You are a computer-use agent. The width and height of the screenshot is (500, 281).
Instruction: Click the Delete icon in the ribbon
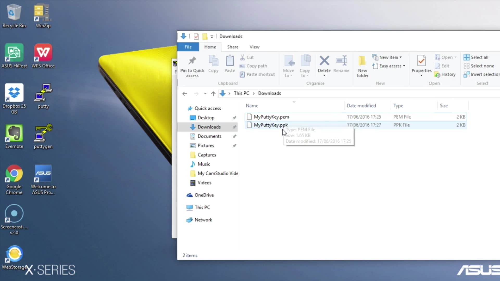click(x=324, y=61)
